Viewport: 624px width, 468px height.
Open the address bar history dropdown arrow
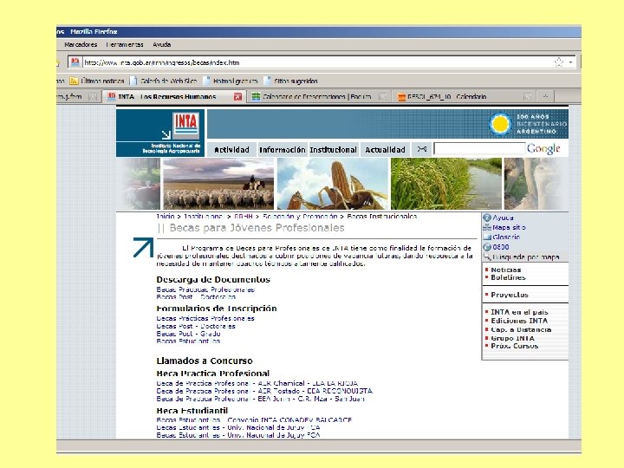coord(570,62)
